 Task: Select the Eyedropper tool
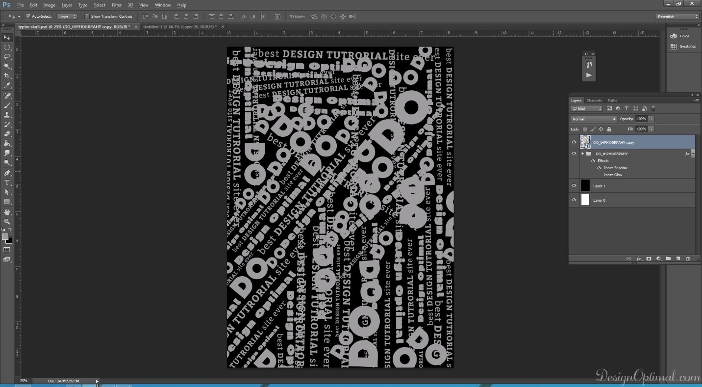pos(7,85)
